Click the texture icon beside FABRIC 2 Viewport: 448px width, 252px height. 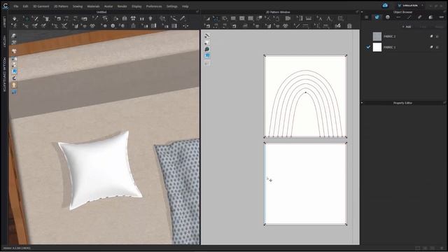(431, 36)
